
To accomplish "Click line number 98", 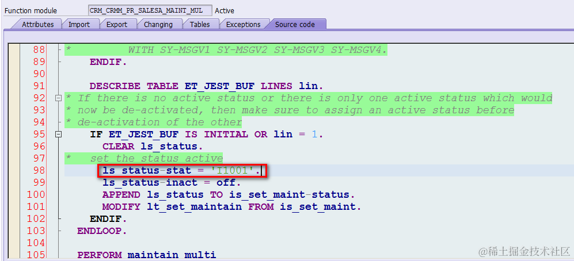I will 39,170.
